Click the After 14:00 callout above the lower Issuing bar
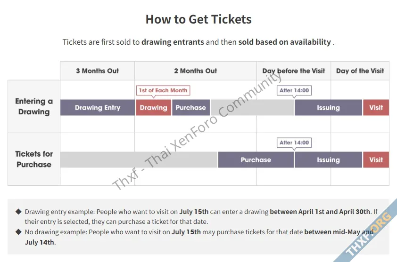Screen dimensions: 397x262 [x=294, y=143]
